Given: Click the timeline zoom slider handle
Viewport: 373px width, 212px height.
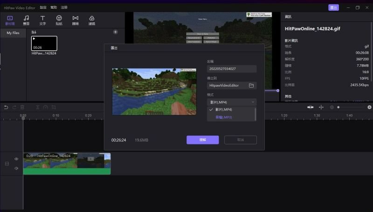Looking at the screenshot, I should [338, 107].
